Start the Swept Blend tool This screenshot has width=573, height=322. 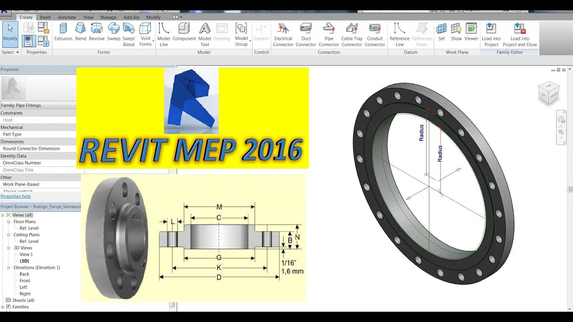click(x=128, y=35)
